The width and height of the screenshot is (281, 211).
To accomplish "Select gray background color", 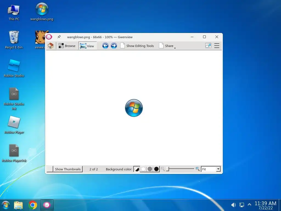I will (150, 169).
